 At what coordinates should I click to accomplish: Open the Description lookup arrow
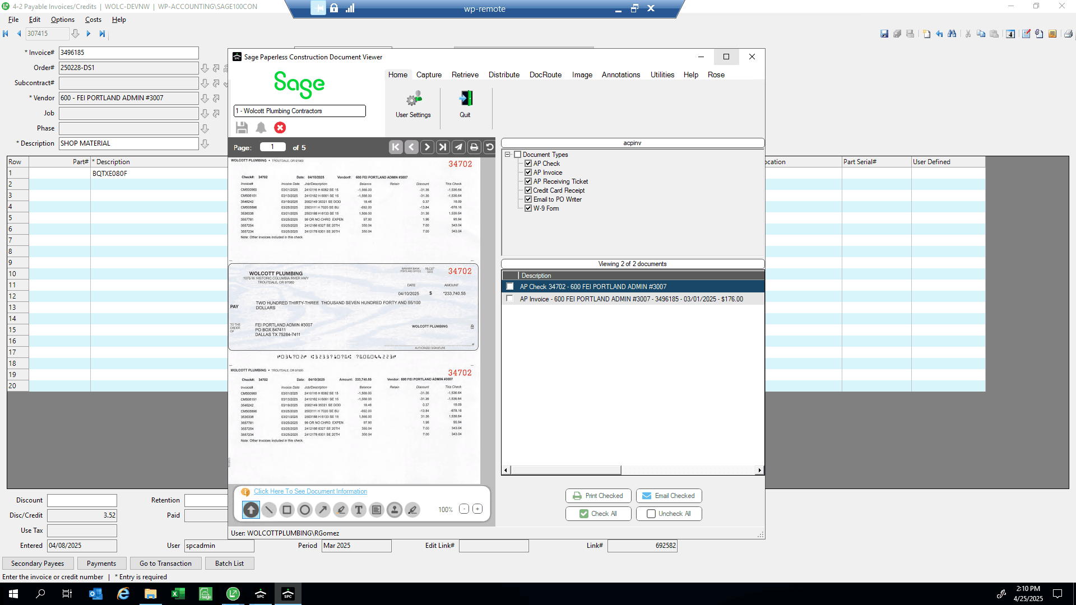point(205,143)
